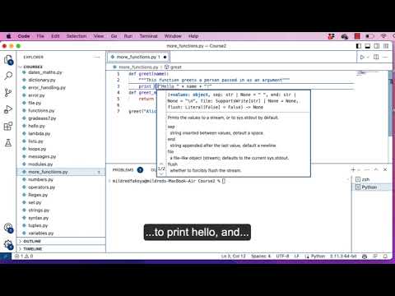This screenshot has width=395, height=296.
Task: Open the Run menu
Action: pyautogui.click(x=128, y=36)
